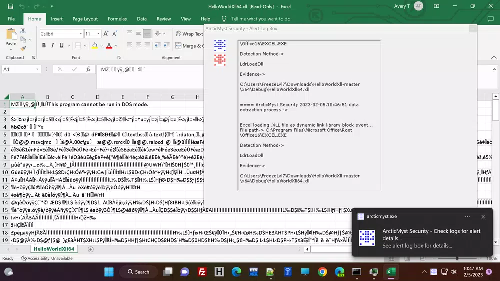
Task: Select cell A1 with MZ text
Action: tap(22, 104)
